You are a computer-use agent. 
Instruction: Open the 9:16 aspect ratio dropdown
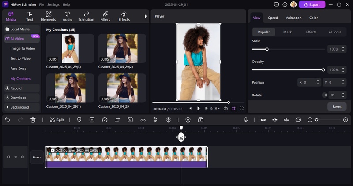(215, 109)
